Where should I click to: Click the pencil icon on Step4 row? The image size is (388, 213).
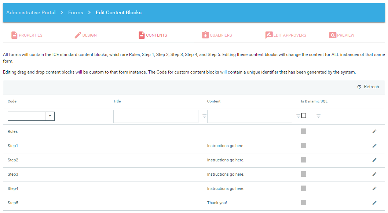tap(374, 188)
